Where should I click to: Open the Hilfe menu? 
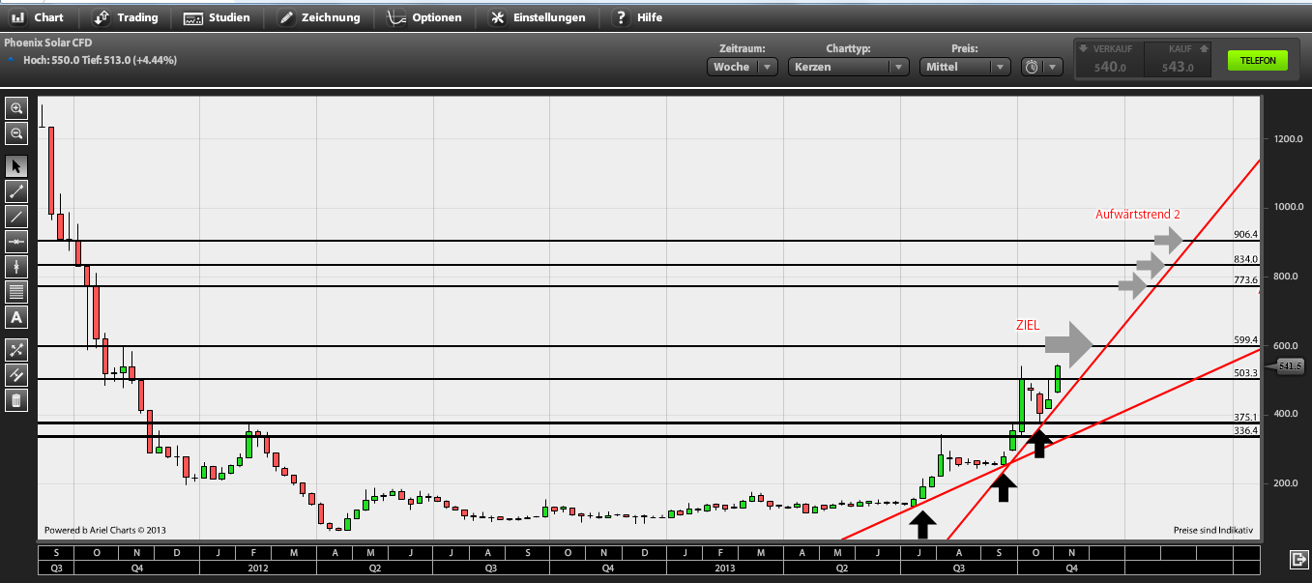point(639,17)
